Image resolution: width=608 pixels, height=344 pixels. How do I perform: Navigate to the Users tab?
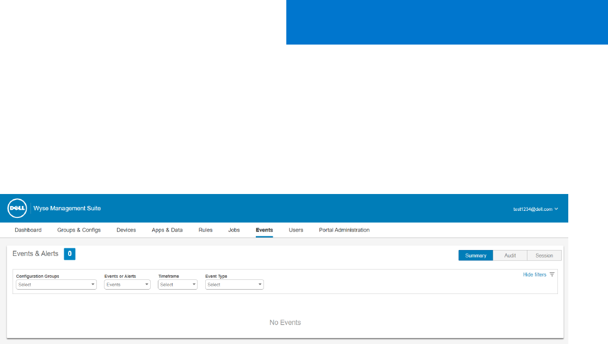click(x=296, y=230)
